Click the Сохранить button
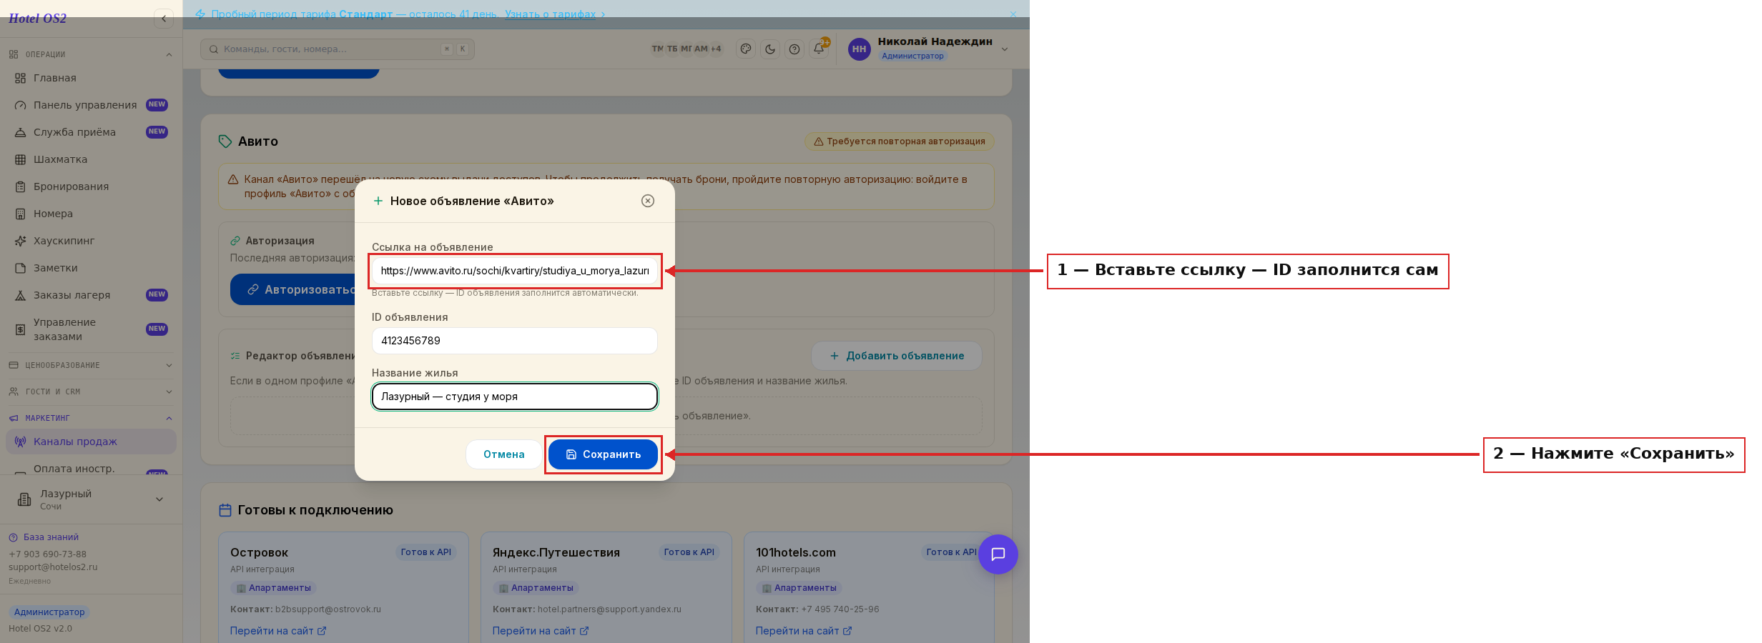Image resolution: width=1762 pixels, height=643 pixels. coord(603,454)
